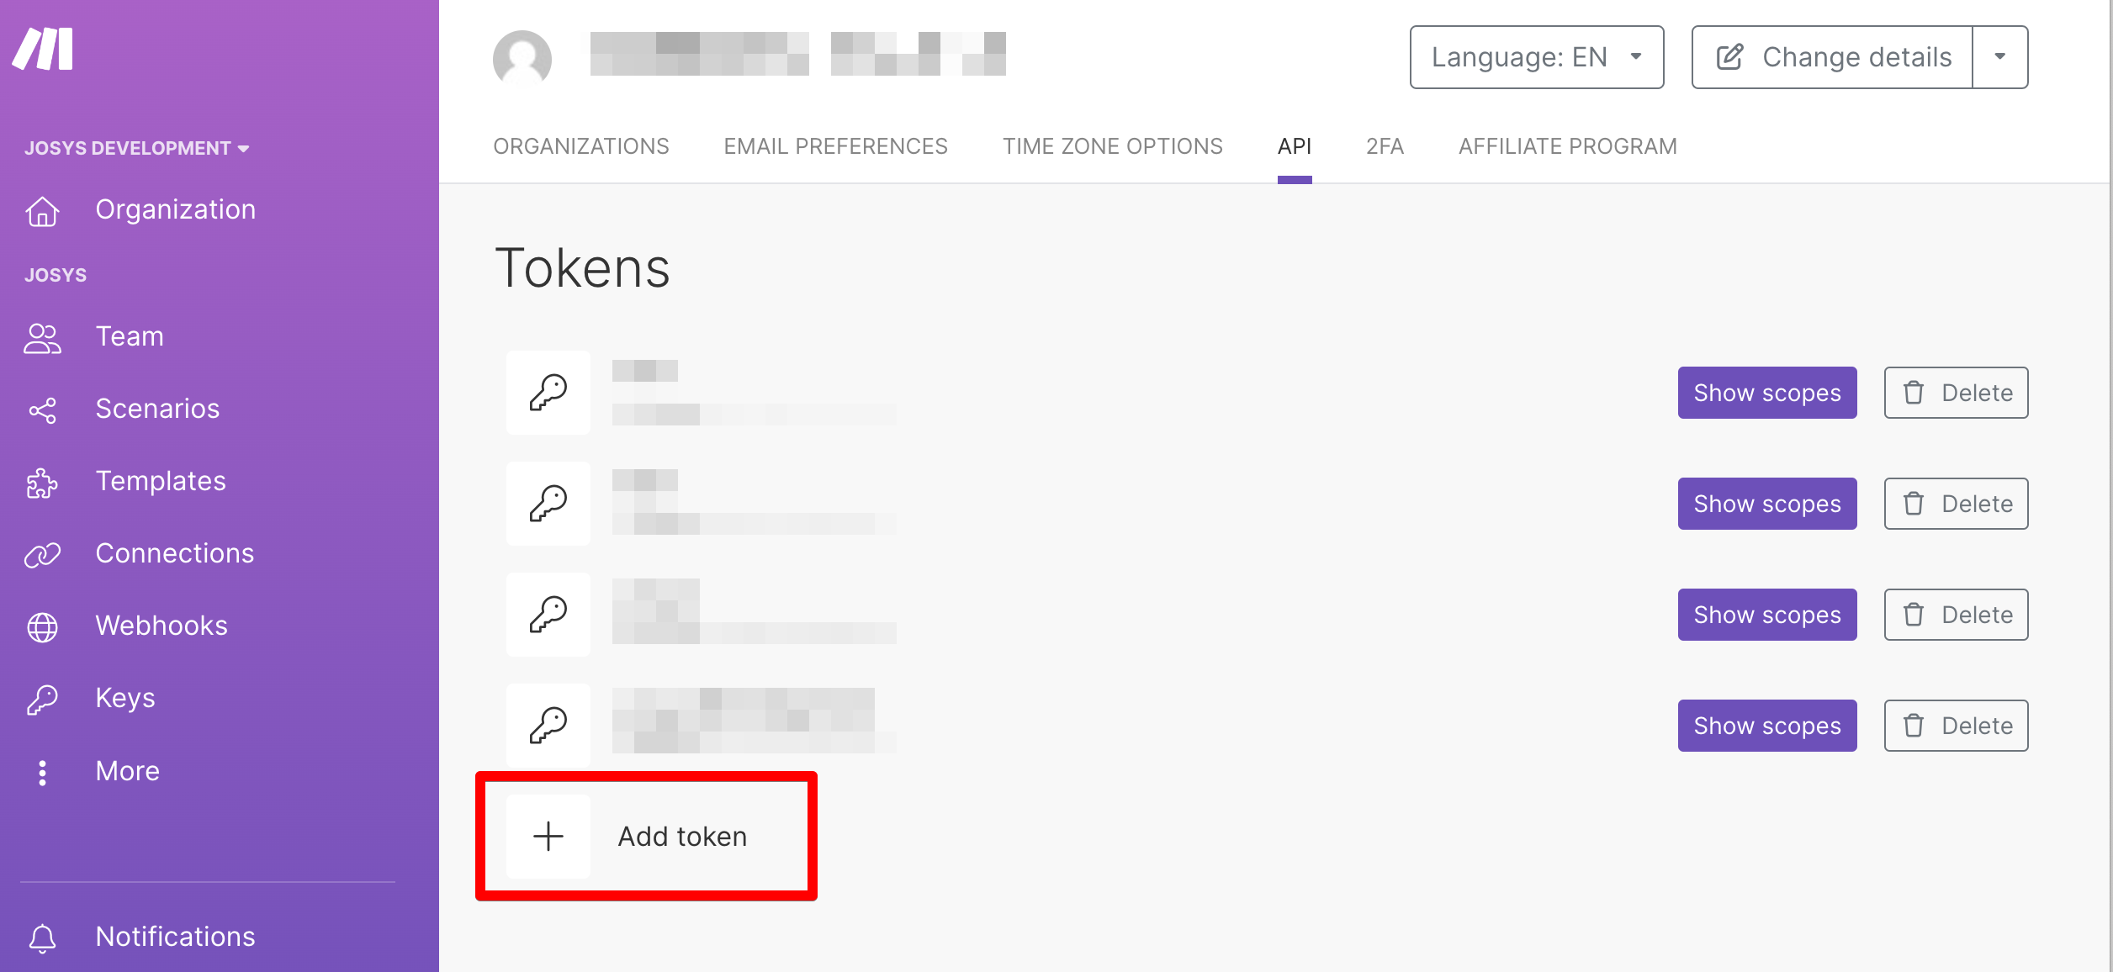Open Connections link icon
Image resolution: width=2113 pixels, height=972 pixels.
tap(42, 555)
